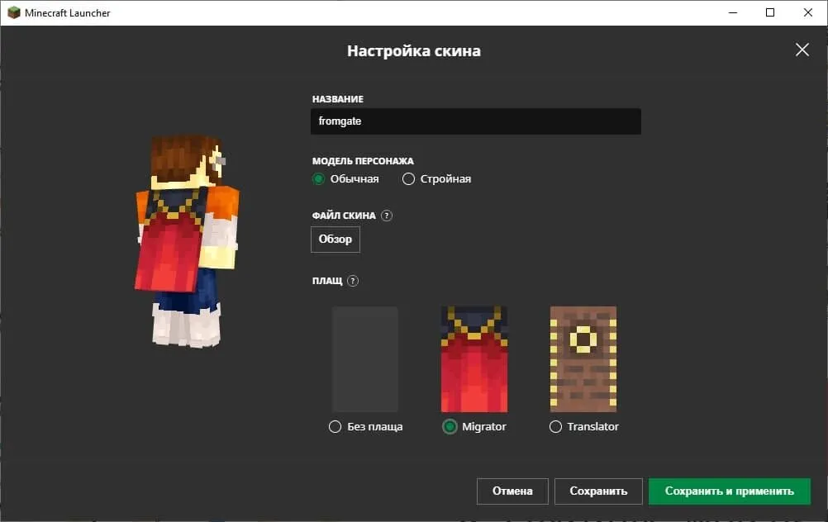
Task: Choose the Без плаща cape option
Action: [x=335, y=426]
